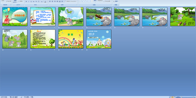Click the 100% zoom level button
The image size is (196, 98).
click(178, 97)
